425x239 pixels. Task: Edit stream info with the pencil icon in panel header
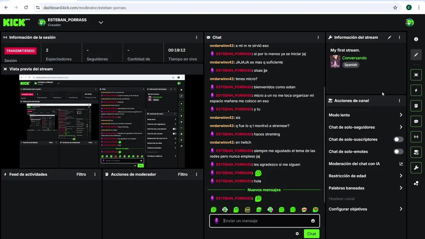point(389,38)
